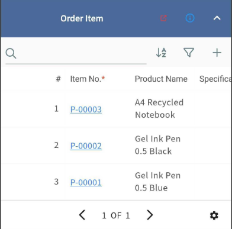Open the filter funnel options
The width and height of the screenshot is (232, 229).
(x=189, y=53)
